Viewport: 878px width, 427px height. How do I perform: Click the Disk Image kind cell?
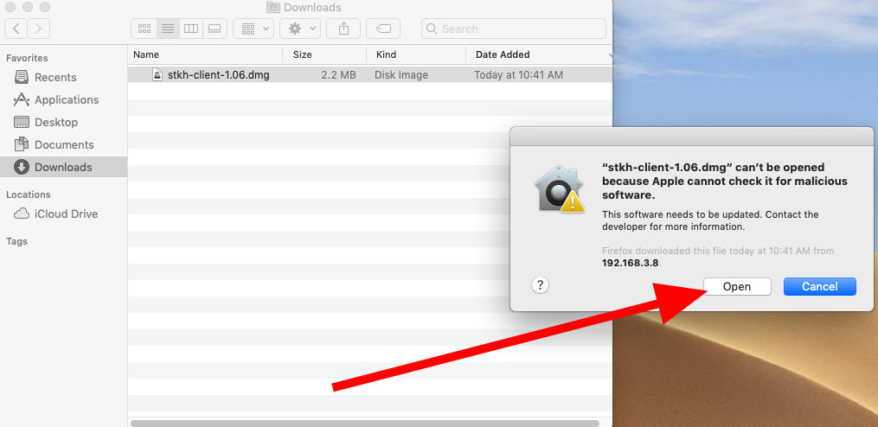401,75
